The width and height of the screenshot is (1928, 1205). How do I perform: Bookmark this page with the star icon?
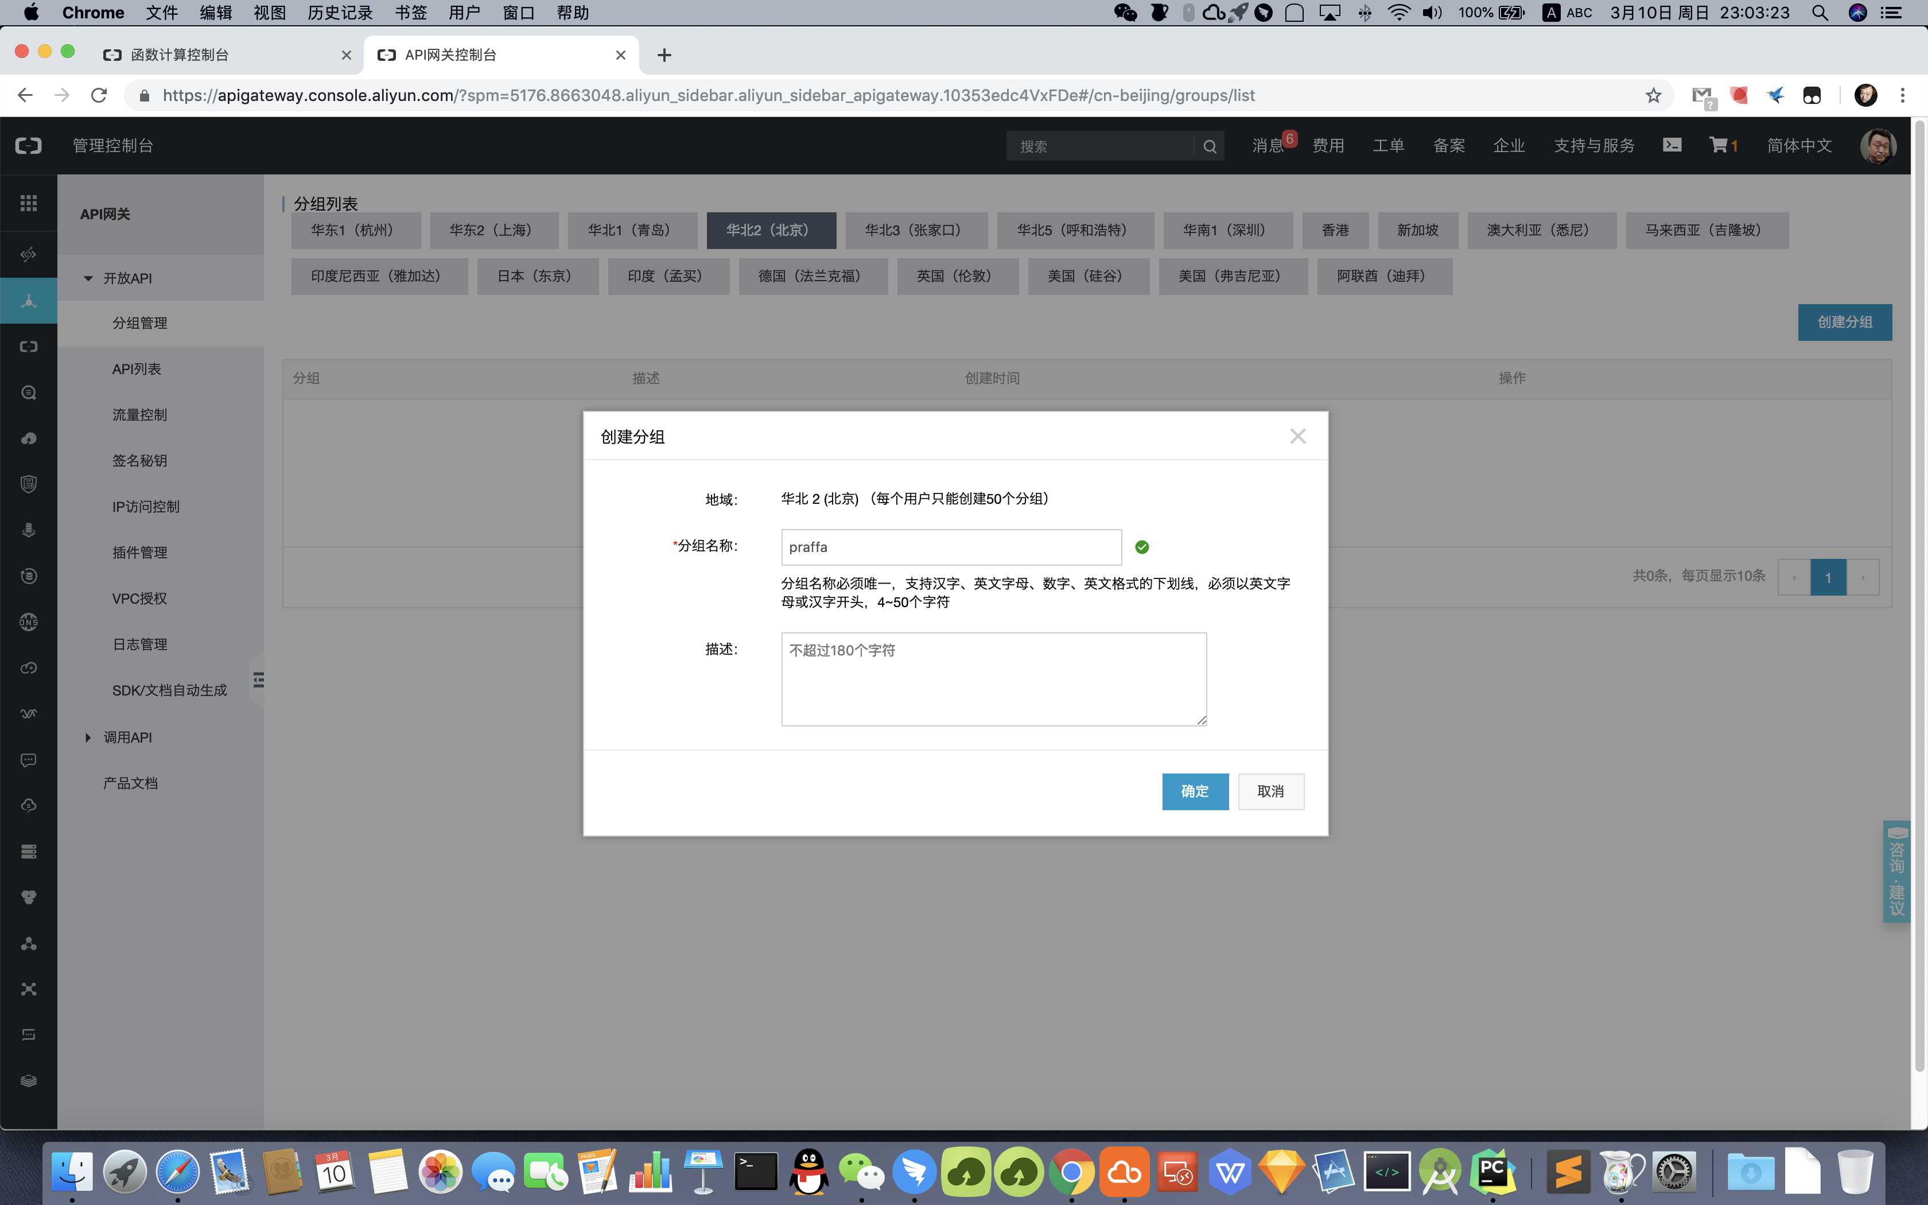(x=1653, y=96)
